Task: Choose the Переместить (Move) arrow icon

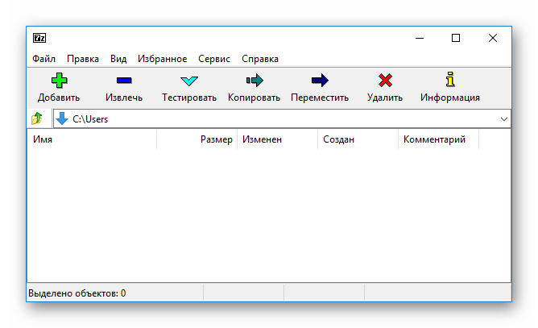Action: pos(320,81)
